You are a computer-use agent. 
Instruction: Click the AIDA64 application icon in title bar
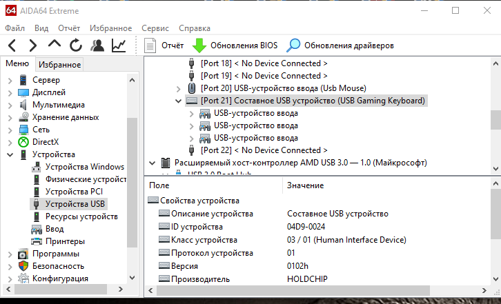(10, 10)
